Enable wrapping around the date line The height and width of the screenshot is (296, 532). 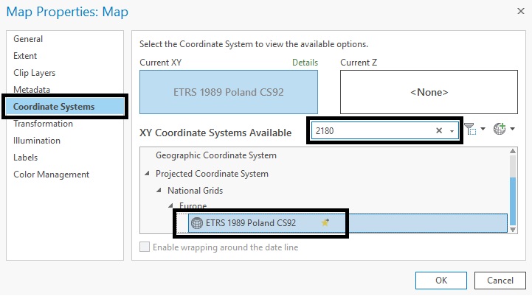click(145, 247)
